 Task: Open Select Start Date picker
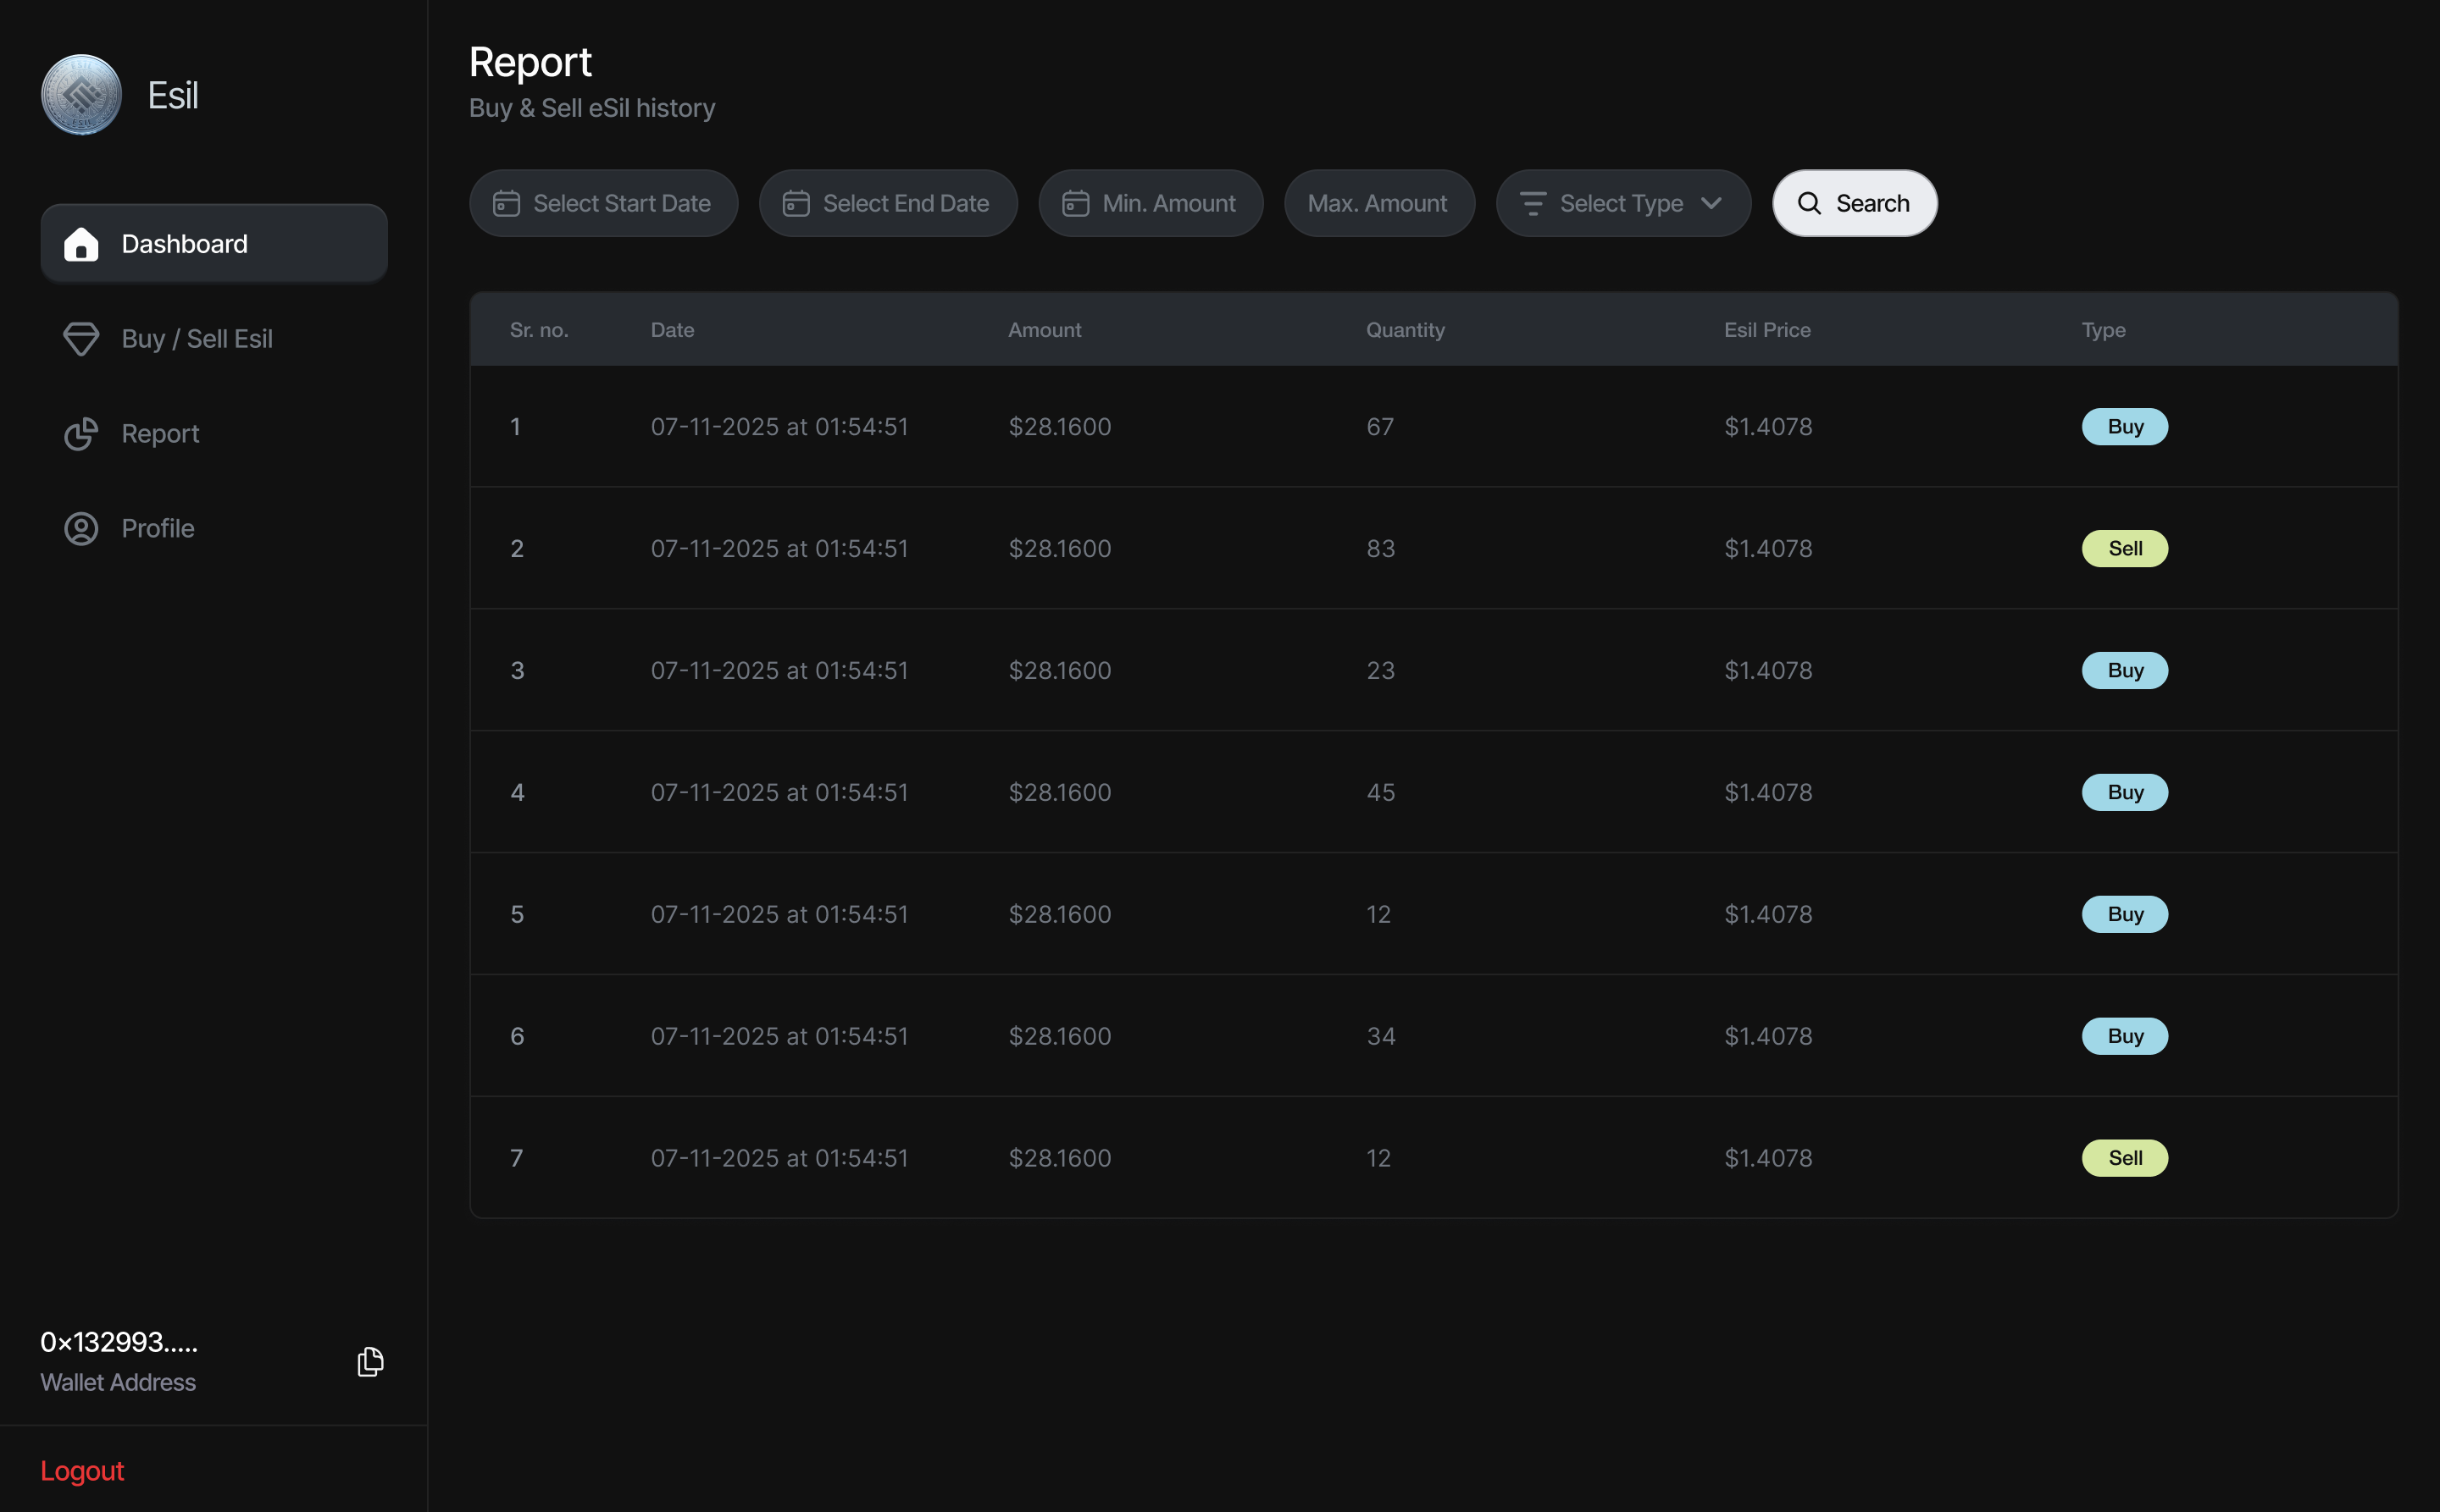(620, 204)
